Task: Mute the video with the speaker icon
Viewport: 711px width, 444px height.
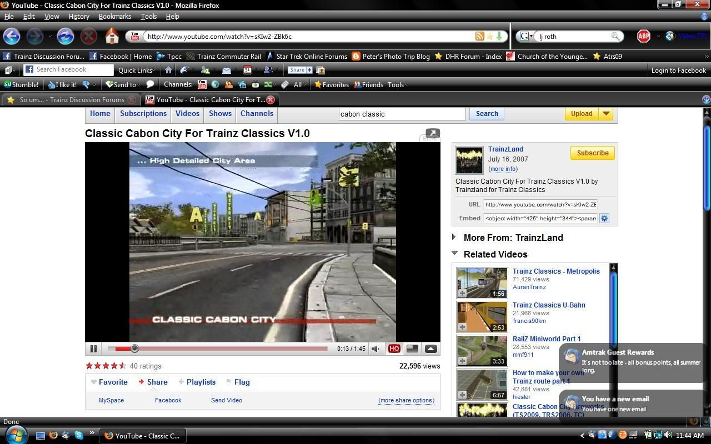Action: pos(375,349)
